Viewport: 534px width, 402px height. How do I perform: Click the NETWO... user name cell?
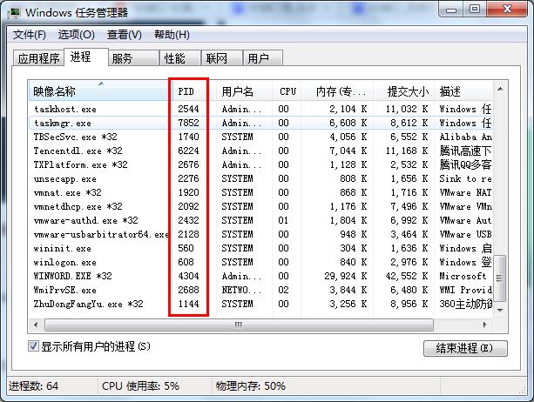click(241, 290)
